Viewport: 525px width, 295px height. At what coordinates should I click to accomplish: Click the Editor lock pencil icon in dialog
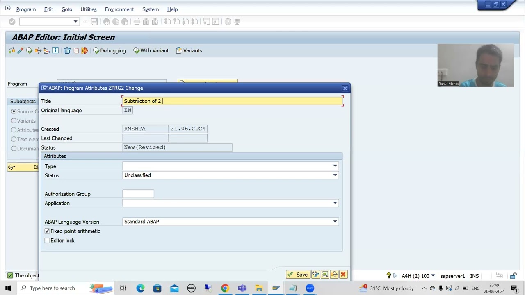pos(315,275)
